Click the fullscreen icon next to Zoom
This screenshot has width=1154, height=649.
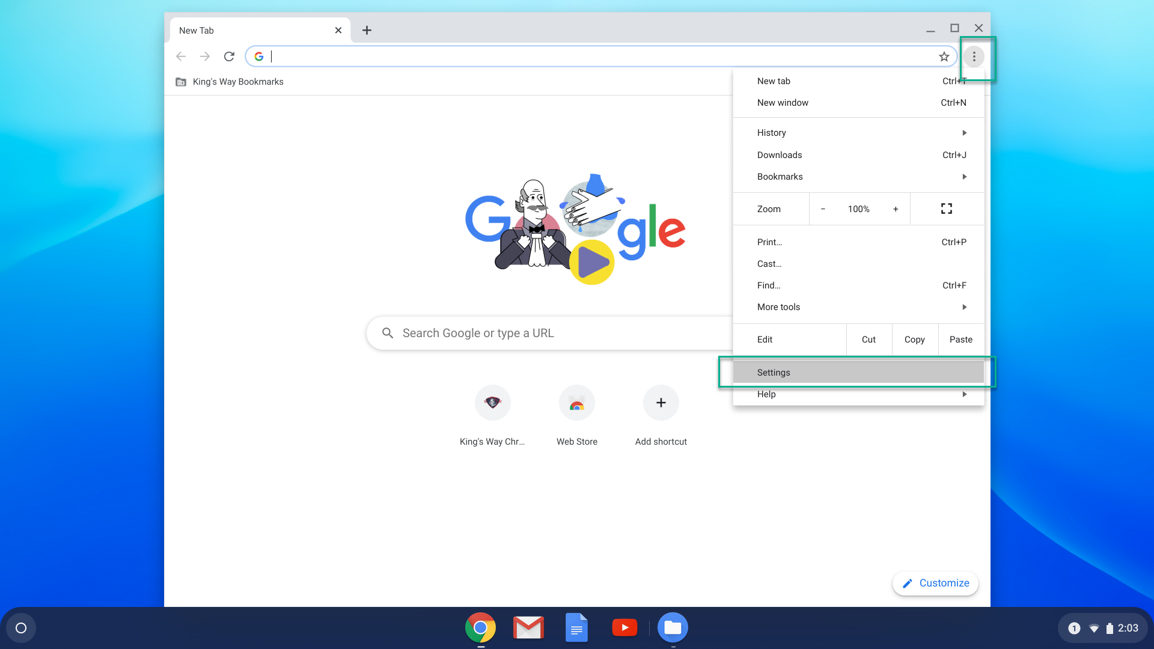[x=947, y=209]
